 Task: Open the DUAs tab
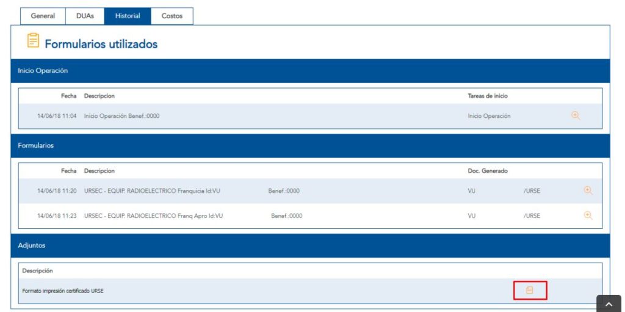coord(85,16)
